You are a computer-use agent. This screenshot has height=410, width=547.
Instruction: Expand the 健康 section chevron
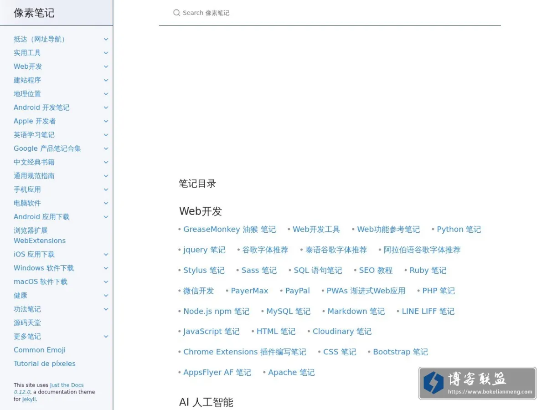106,295
